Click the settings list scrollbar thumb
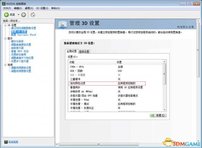202x148 pixels. click(164, 74)
